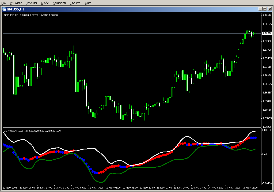The width and height of the screenshot is (274, 192).
Task: Click the GBPUSD,H1 OHLC text in chart
Action: point(31,15)
